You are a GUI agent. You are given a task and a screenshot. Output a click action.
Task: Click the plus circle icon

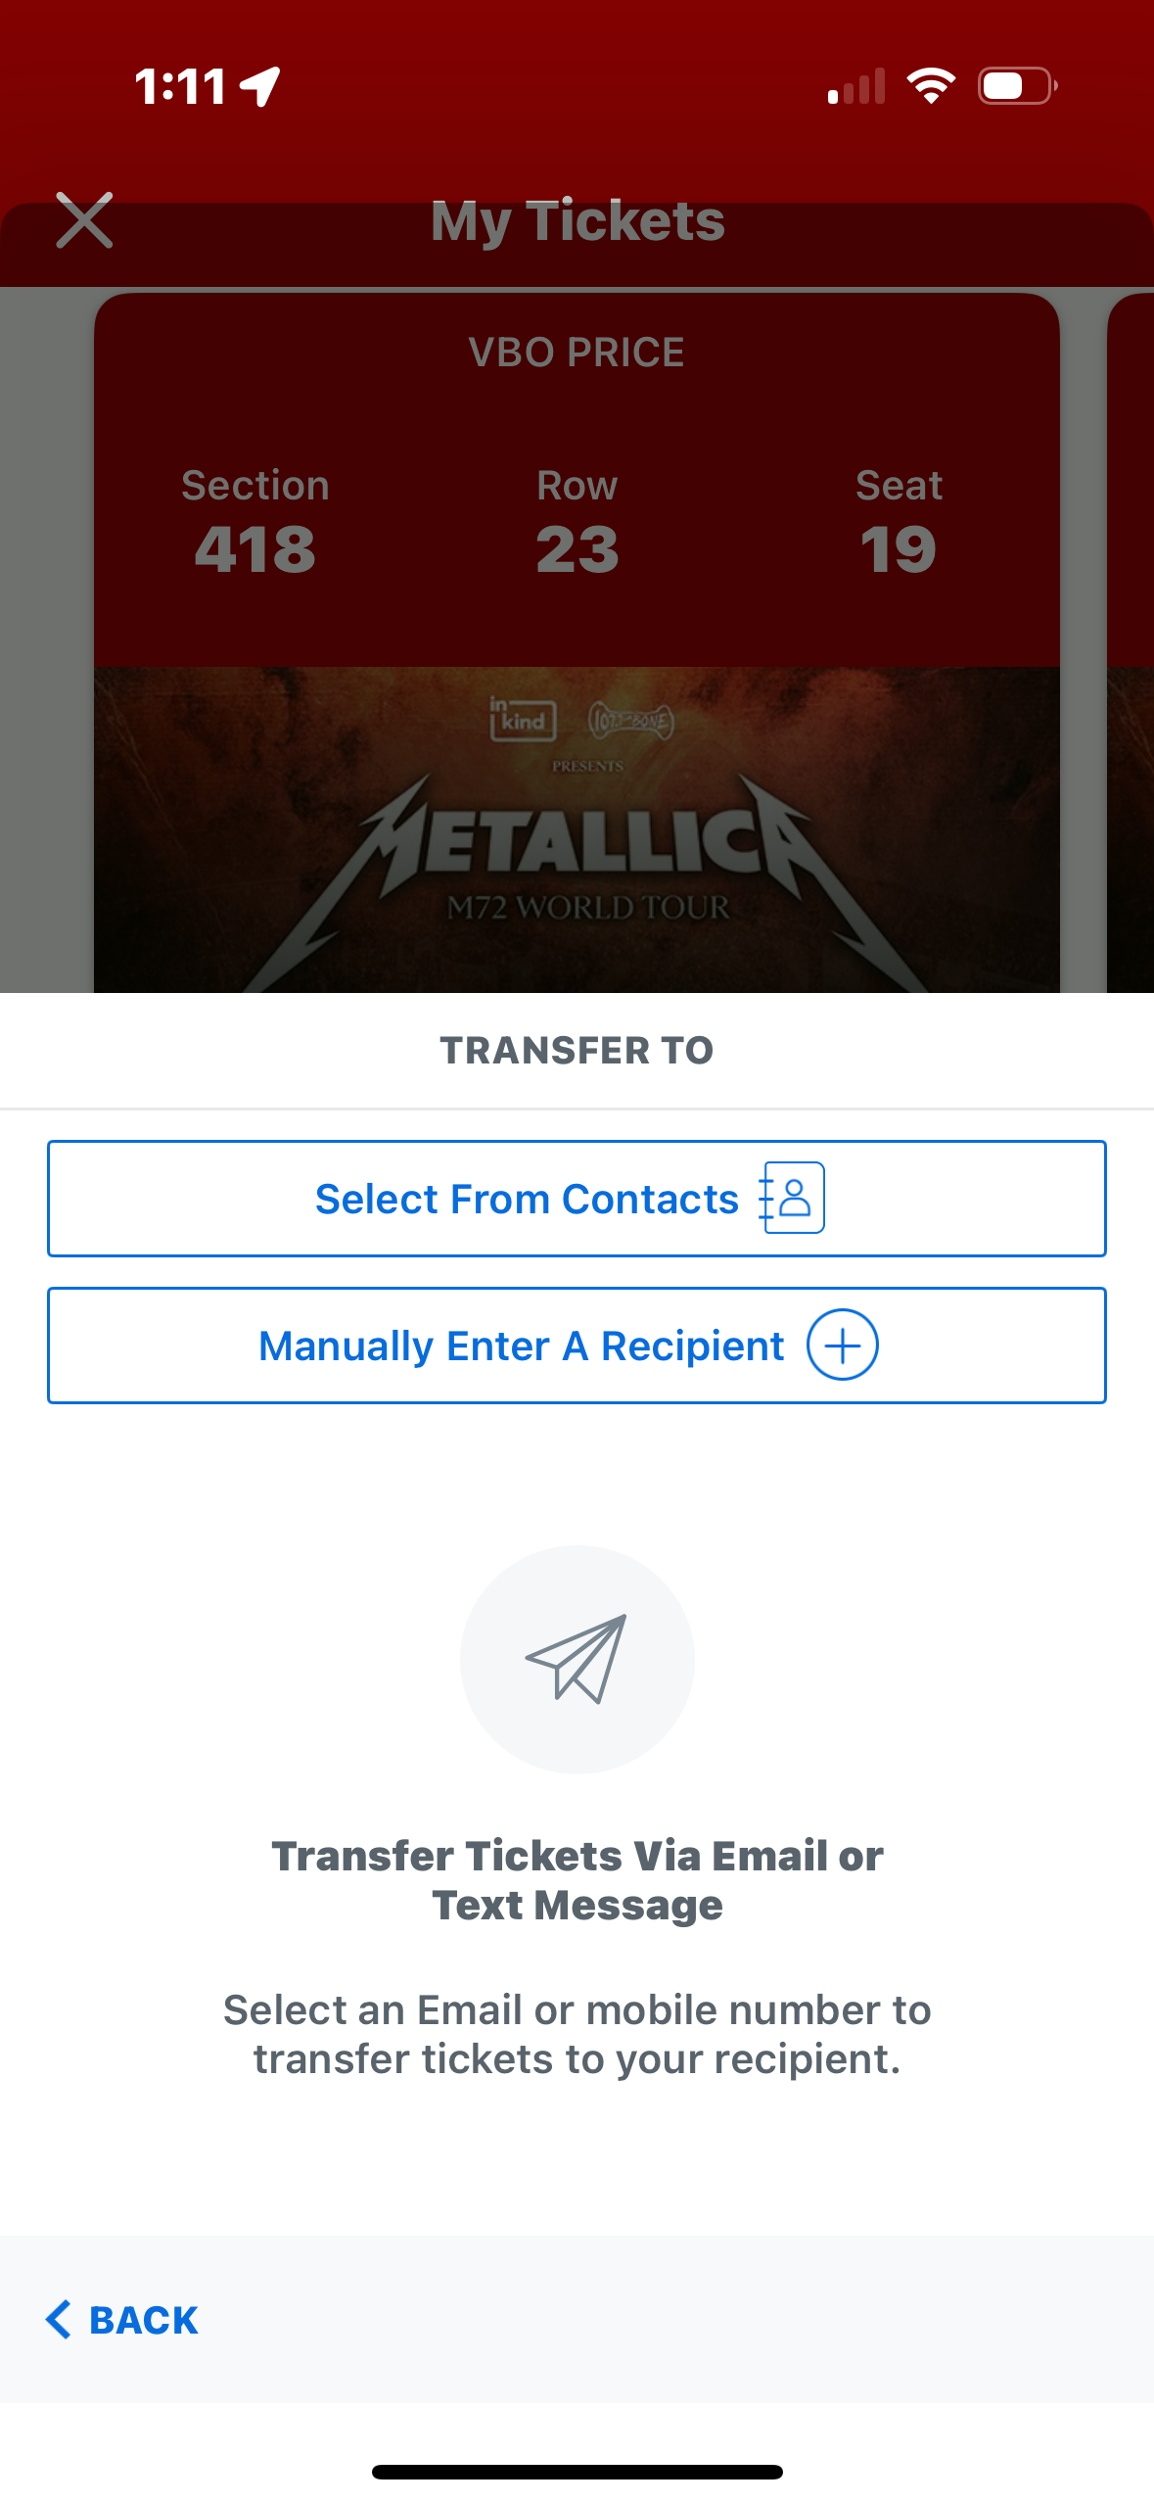click(842, 1345)
